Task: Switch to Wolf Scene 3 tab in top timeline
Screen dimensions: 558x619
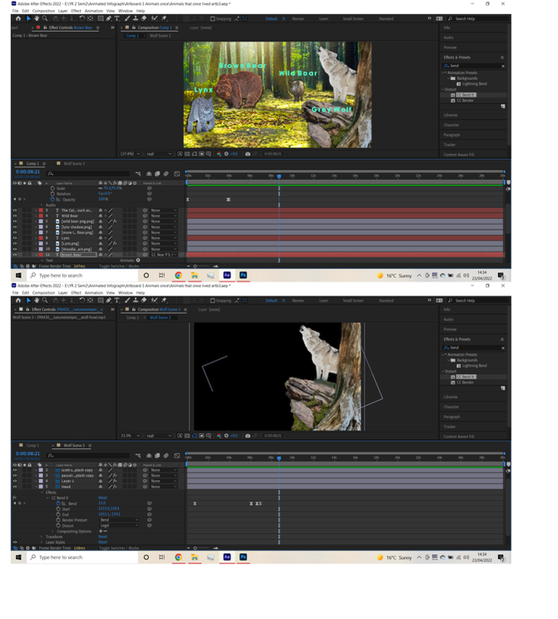Action: [74, 163]
